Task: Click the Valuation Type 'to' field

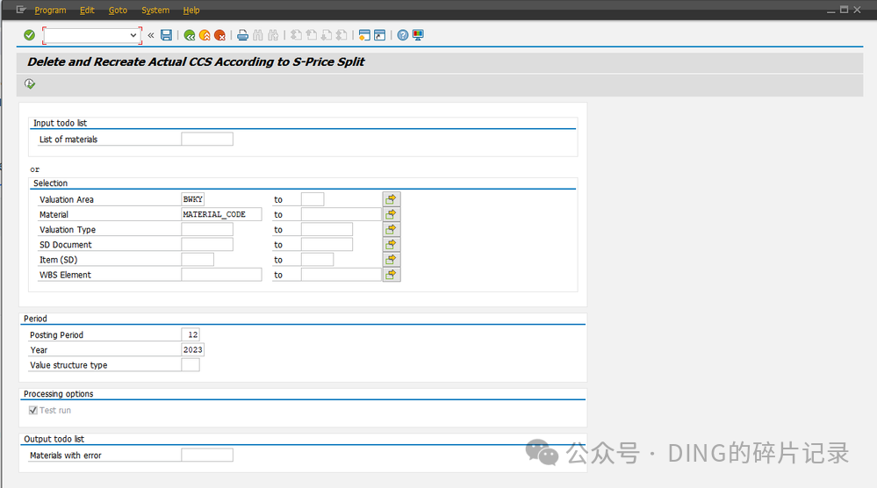Action: click(327, 229)
